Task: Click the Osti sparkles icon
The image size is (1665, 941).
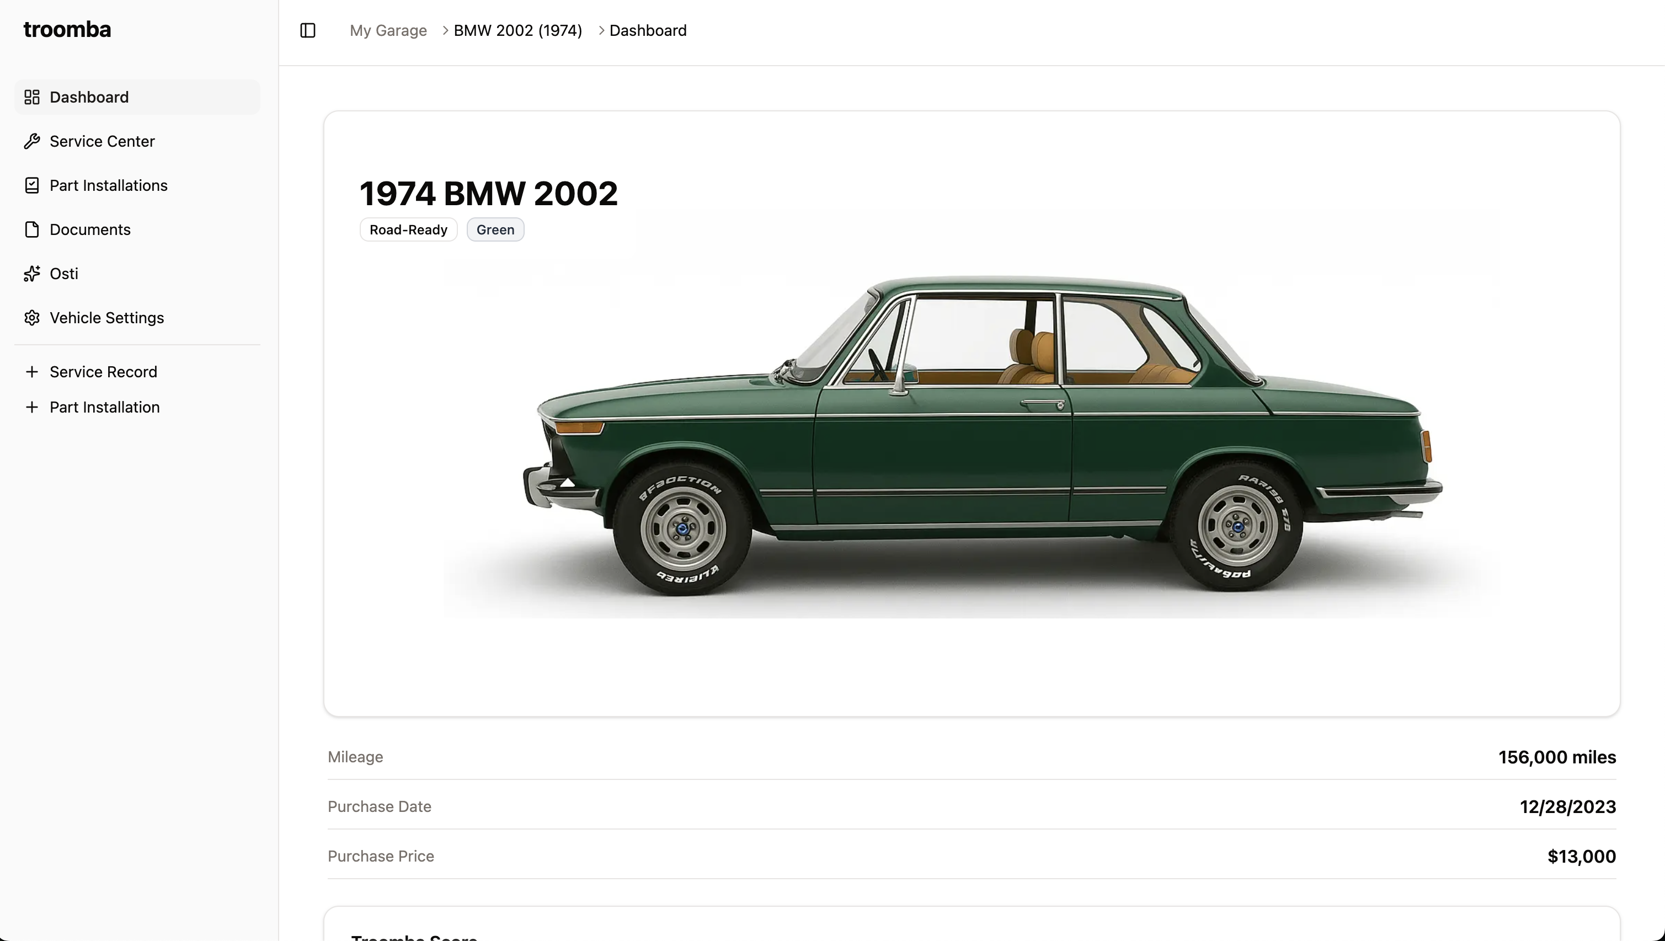Action: [31, 274]
